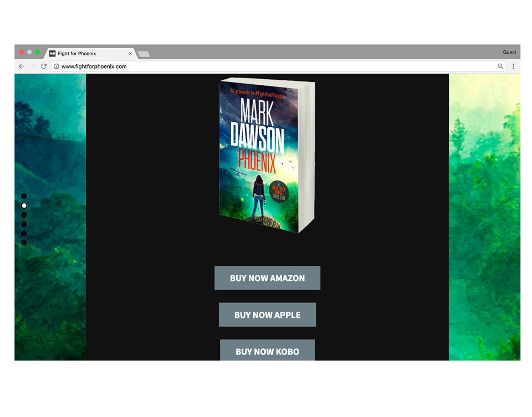The width and height of the screenshot is (532, 417).
Task: Click the browser forward arrow
Action: click(33, 66)
